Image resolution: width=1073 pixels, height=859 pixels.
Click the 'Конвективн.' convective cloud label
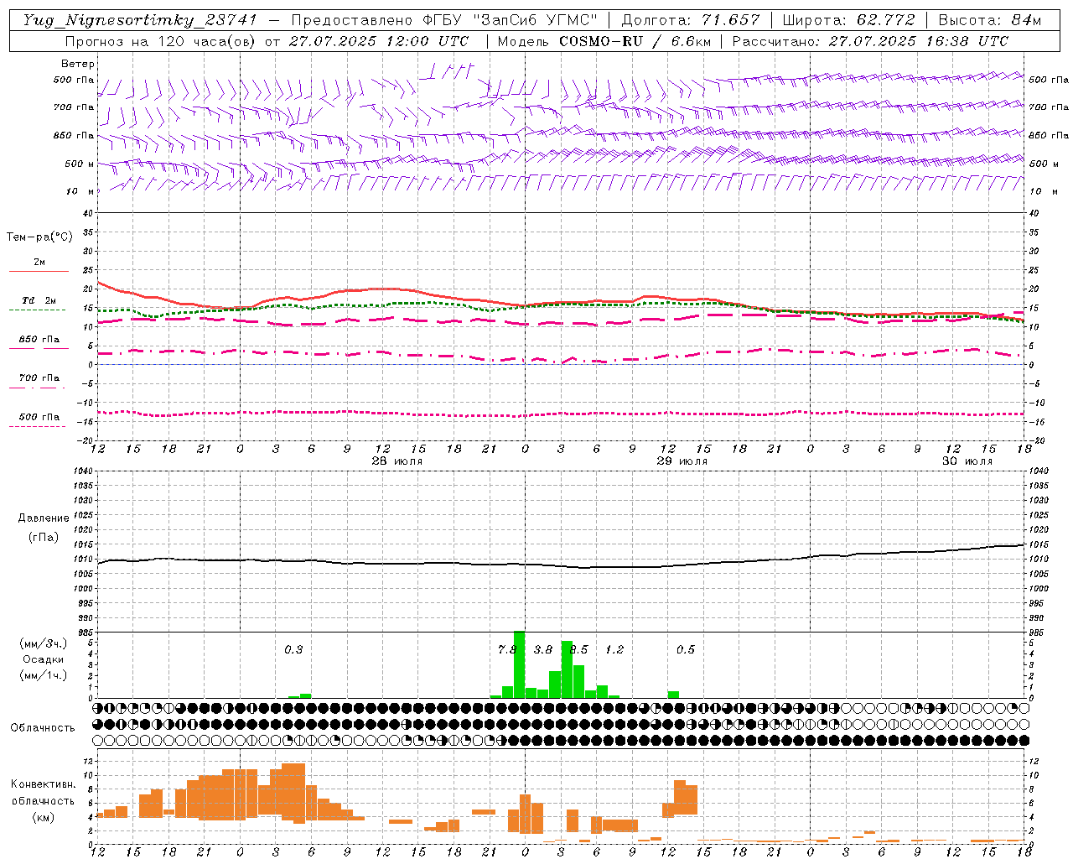[x=43, y=784]
